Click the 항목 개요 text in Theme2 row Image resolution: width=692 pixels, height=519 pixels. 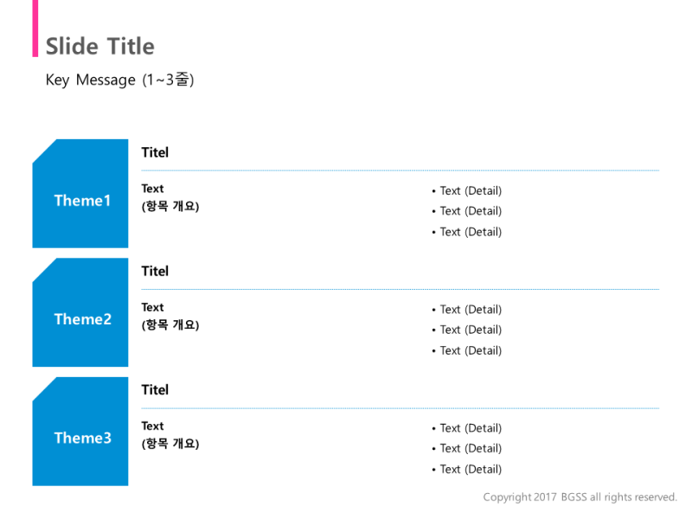170,325
